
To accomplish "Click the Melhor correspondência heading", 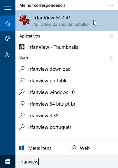I will pyautogui.click(x=42, y=5).
